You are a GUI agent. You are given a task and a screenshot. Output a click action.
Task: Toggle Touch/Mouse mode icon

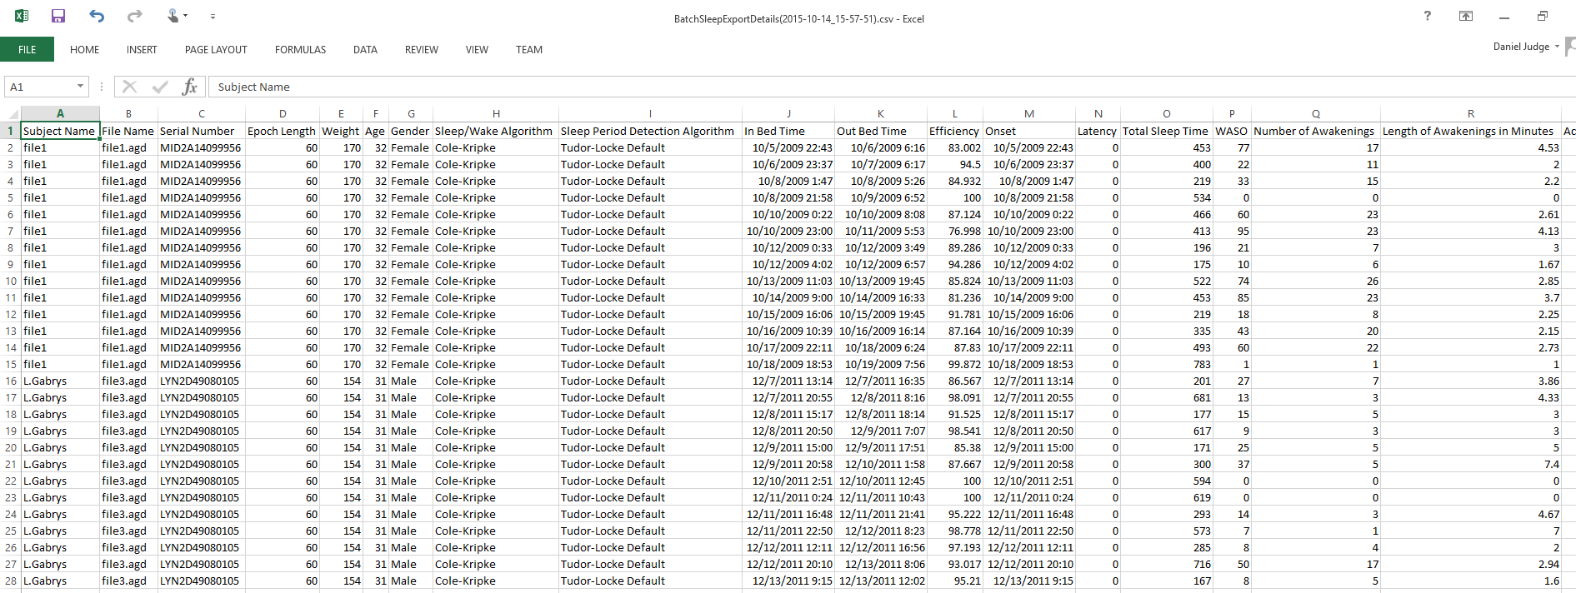173,16
